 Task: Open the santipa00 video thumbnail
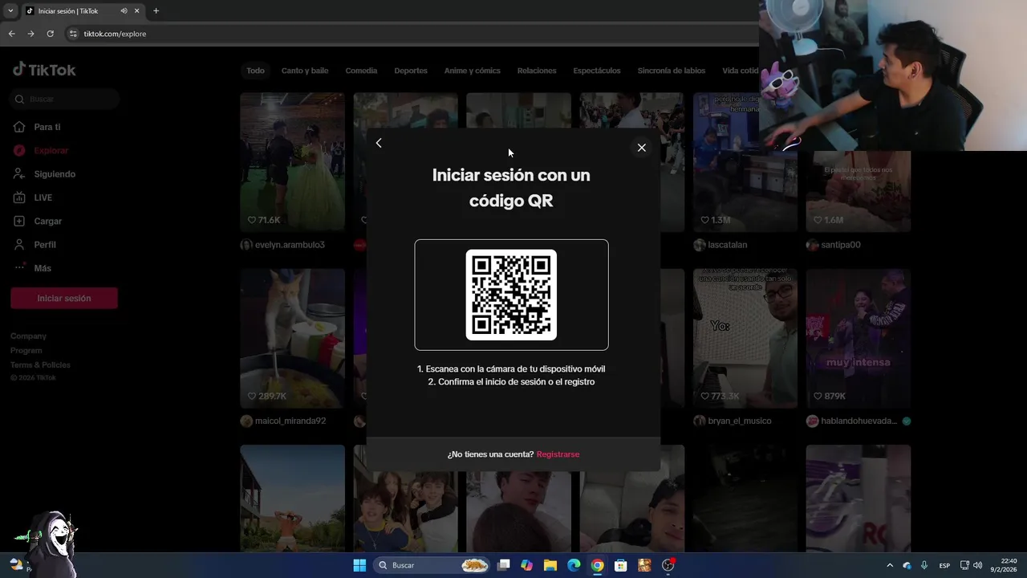[859, 192]
